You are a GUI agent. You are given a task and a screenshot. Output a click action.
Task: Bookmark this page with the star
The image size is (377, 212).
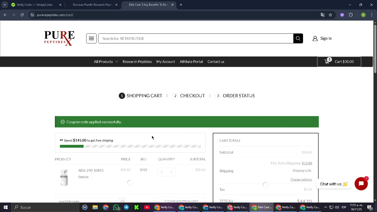(330, 15)
